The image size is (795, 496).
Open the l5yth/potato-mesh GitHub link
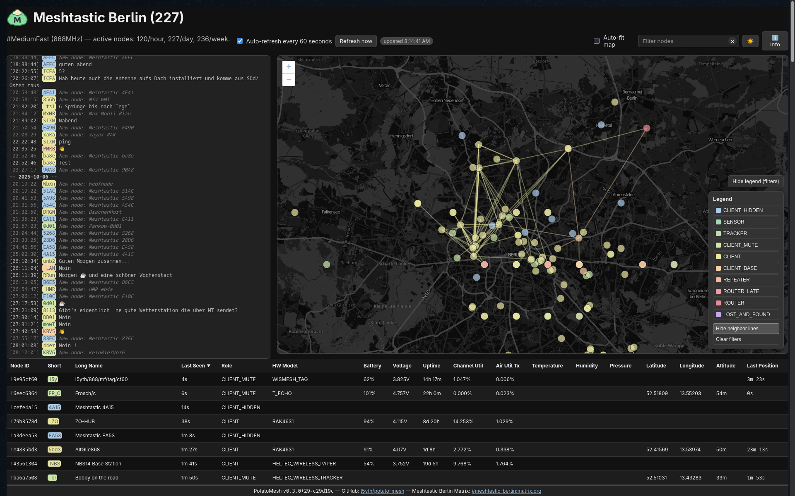tap(382, 491)
